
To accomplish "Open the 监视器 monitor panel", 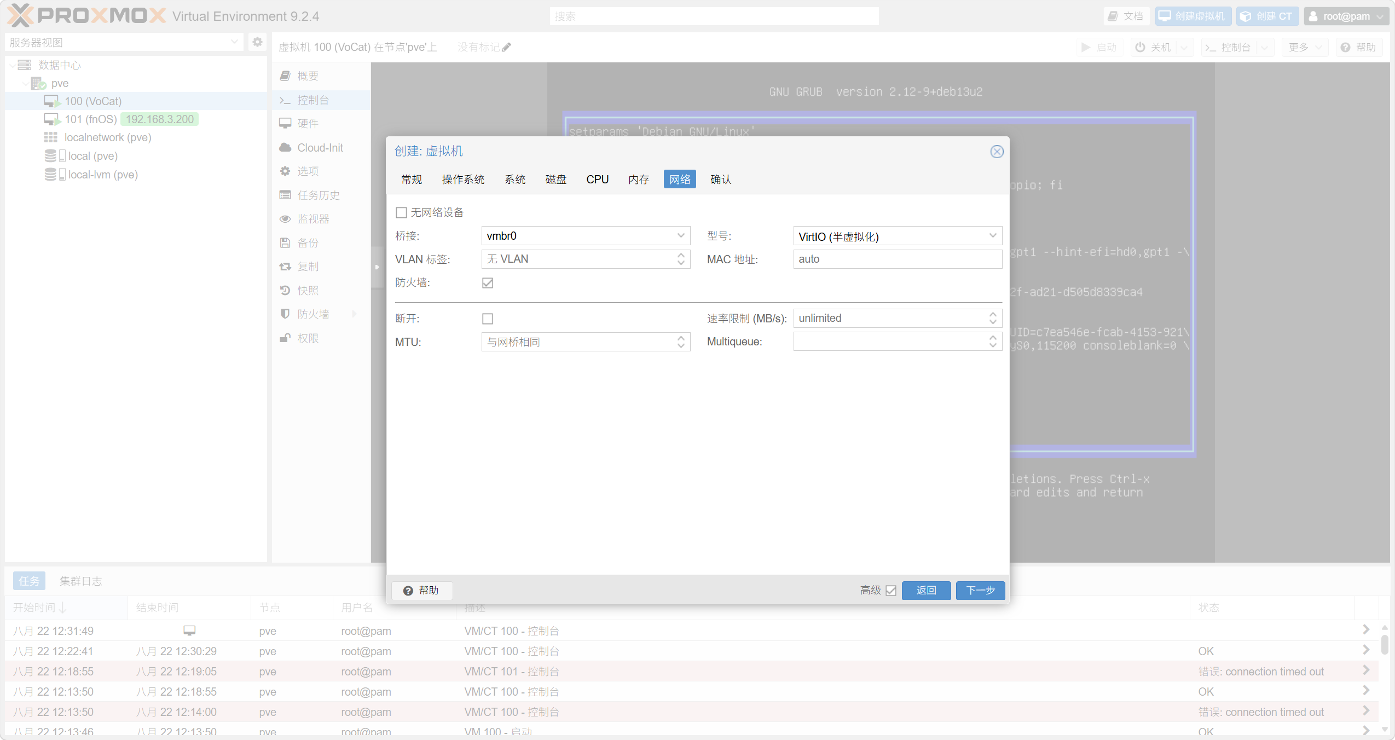I will [321, 219].
